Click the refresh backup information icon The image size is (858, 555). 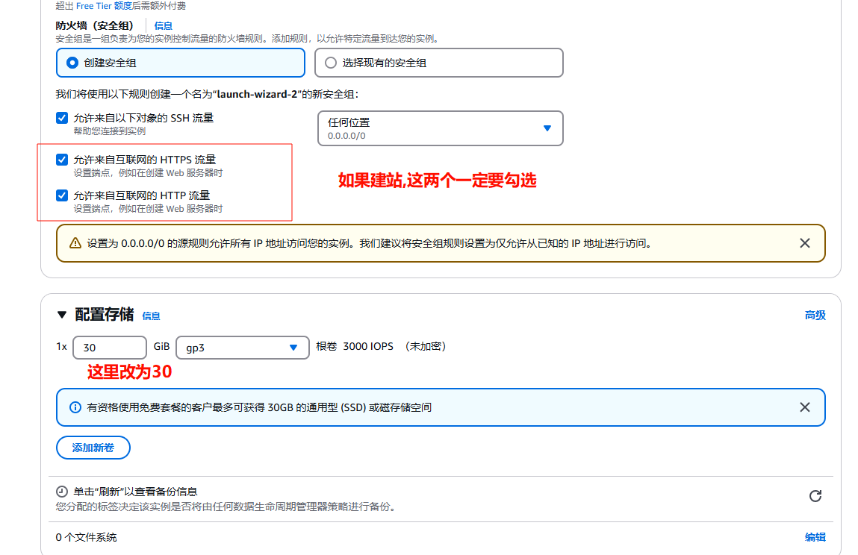pos(815,496)
